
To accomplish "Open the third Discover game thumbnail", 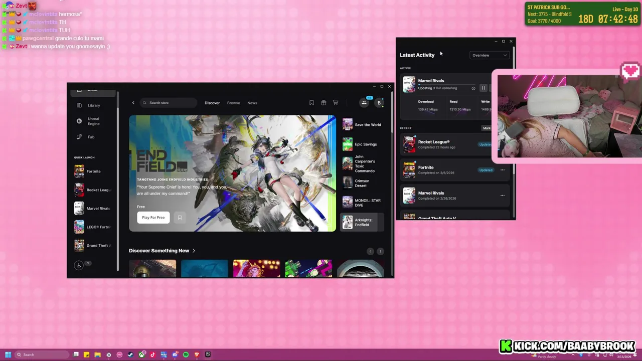I will pyautogui.click(x=256, y=269).
